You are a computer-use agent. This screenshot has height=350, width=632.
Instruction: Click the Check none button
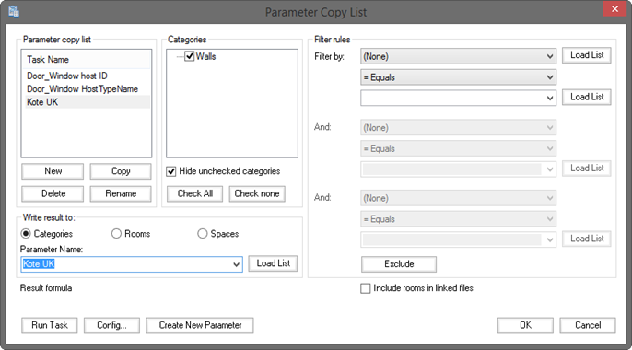coord(257,193)
